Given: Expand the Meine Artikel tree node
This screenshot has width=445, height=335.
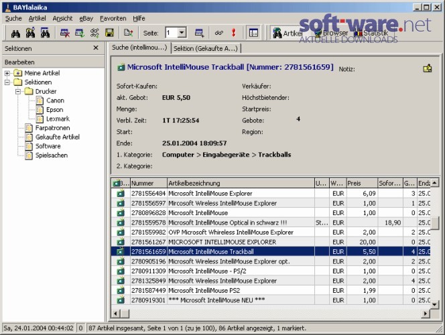Looking at the screenshot, I should coord(7,73).
